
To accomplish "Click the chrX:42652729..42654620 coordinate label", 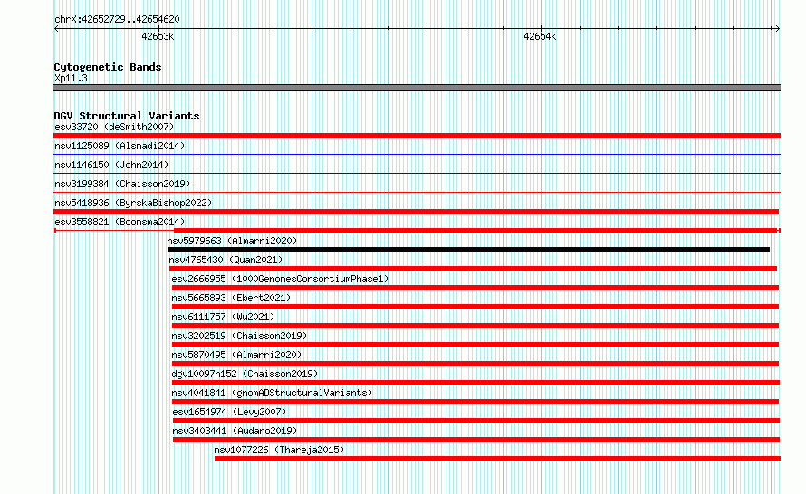I will coord(117,19).
